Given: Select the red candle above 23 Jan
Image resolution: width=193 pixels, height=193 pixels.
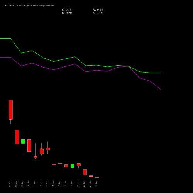Looking at the screenshot, I should point(85,172).
